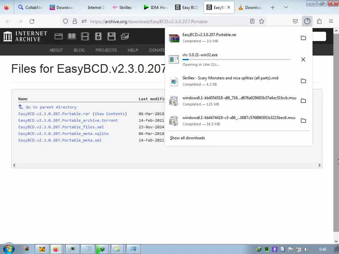Click View Contents link
The image size is (339, 254).
pyautogui.click(x=110, y=114)
